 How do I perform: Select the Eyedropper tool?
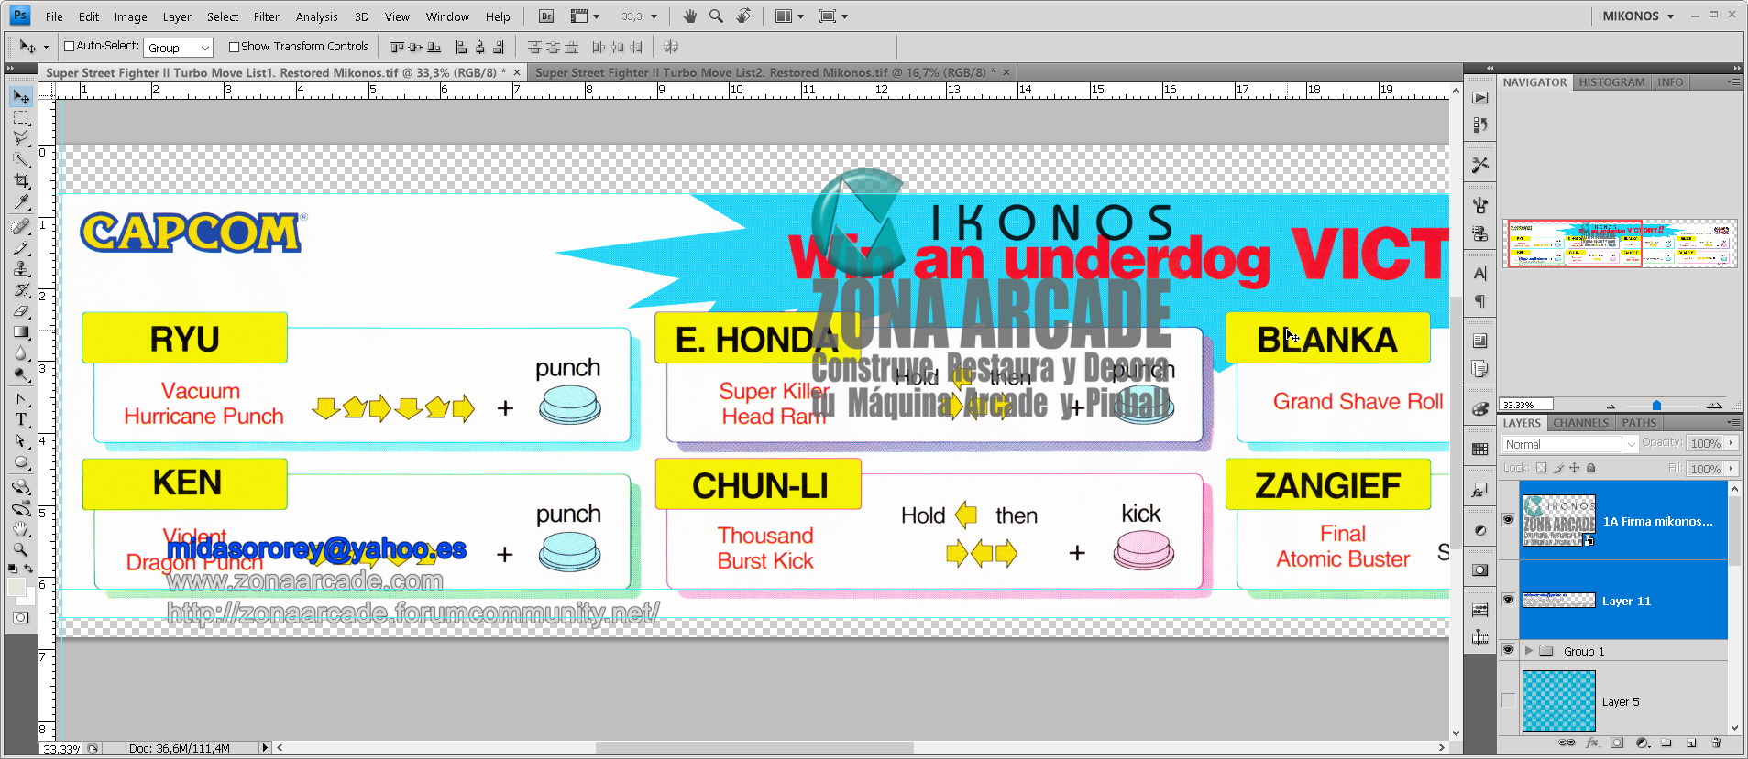(21, 203)
